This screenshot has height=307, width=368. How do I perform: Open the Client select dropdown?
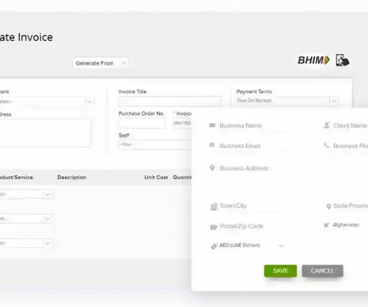click(x=47, y=101)
